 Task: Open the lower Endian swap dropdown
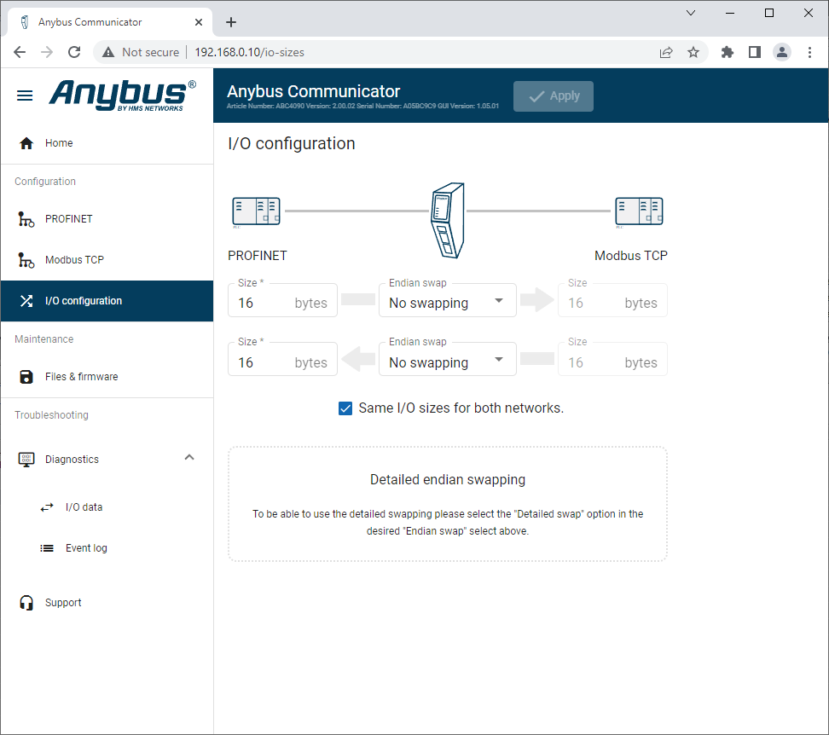[x=447, y=360]
